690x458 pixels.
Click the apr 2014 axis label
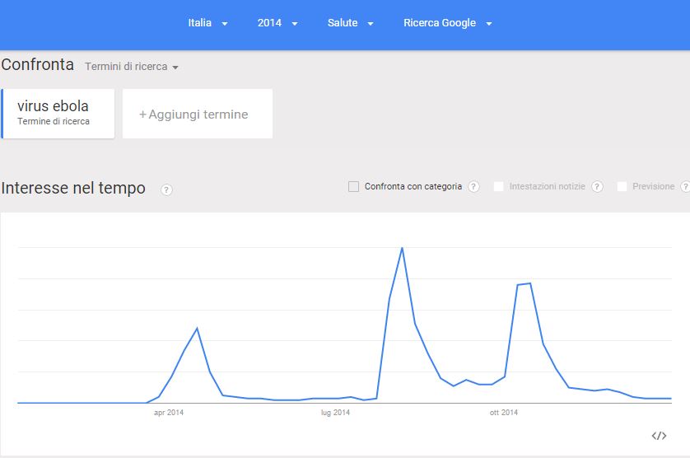pos(169,413)
